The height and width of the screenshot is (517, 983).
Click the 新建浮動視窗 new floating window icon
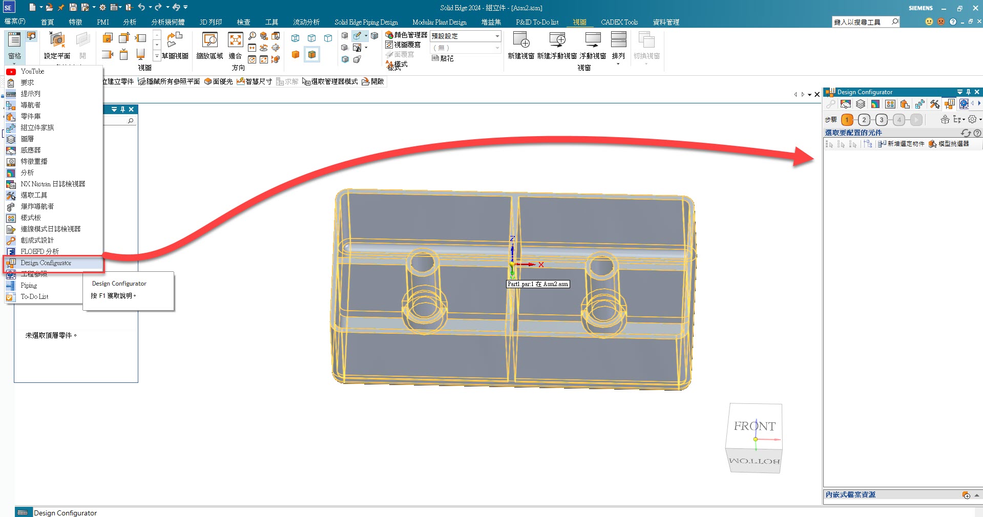(557, 40)
